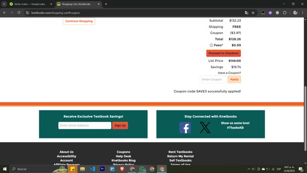This screenshot has height=173, width=307.
Task: Open the Rent Textbooks link
Action: point(180,152)
